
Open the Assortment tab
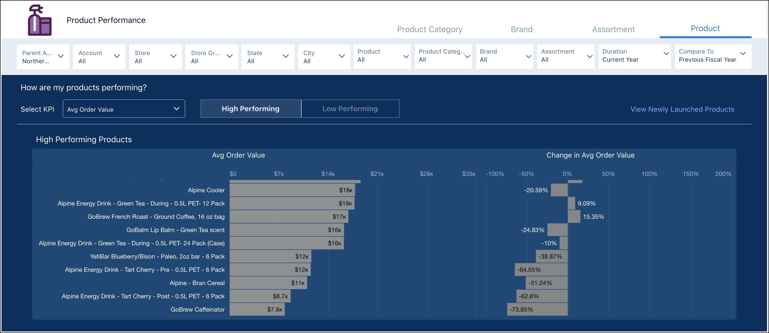(x=613, y=29)
